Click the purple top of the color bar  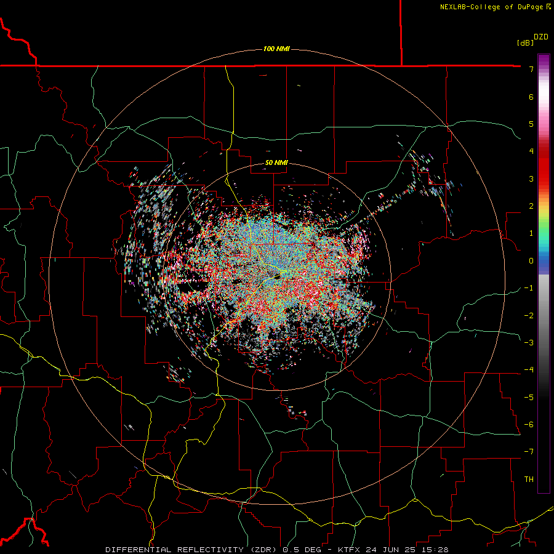[544, 60]
